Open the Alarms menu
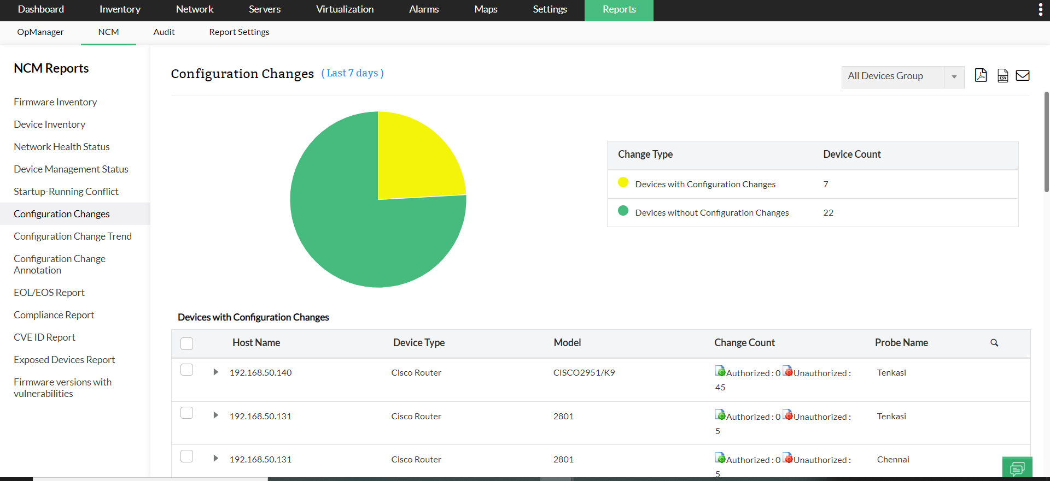 (424, 9)
